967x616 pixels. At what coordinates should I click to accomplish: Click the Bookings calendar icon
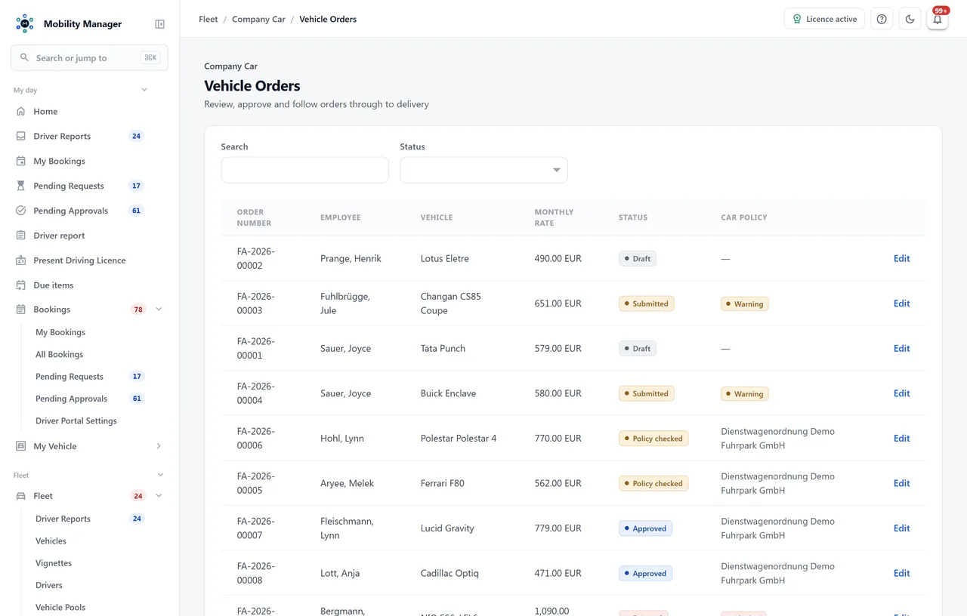21,310
